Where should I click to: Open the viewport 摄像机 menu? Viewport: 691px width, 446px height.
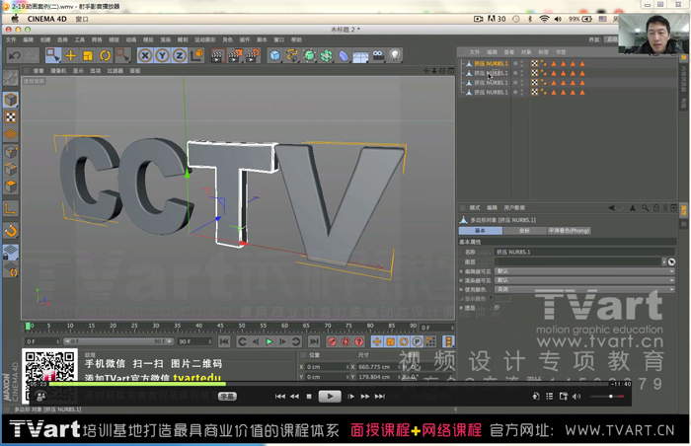pyautogui.click(x=58, y=71)
